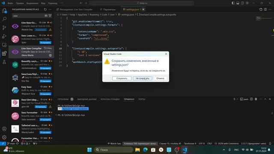Split the terminal pane
The image size is (274, 154).
point(251,99)
